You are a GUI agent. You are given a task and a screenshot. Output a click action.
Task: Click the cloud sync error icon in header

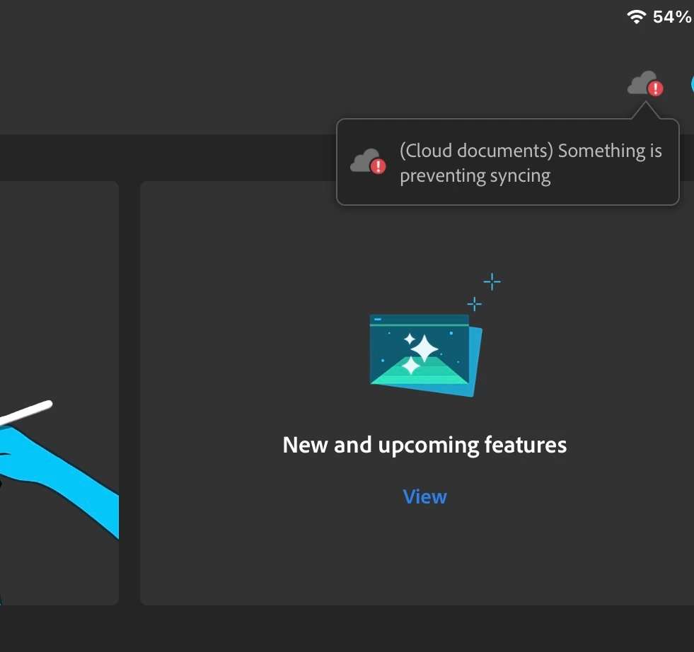coord(645,83)
